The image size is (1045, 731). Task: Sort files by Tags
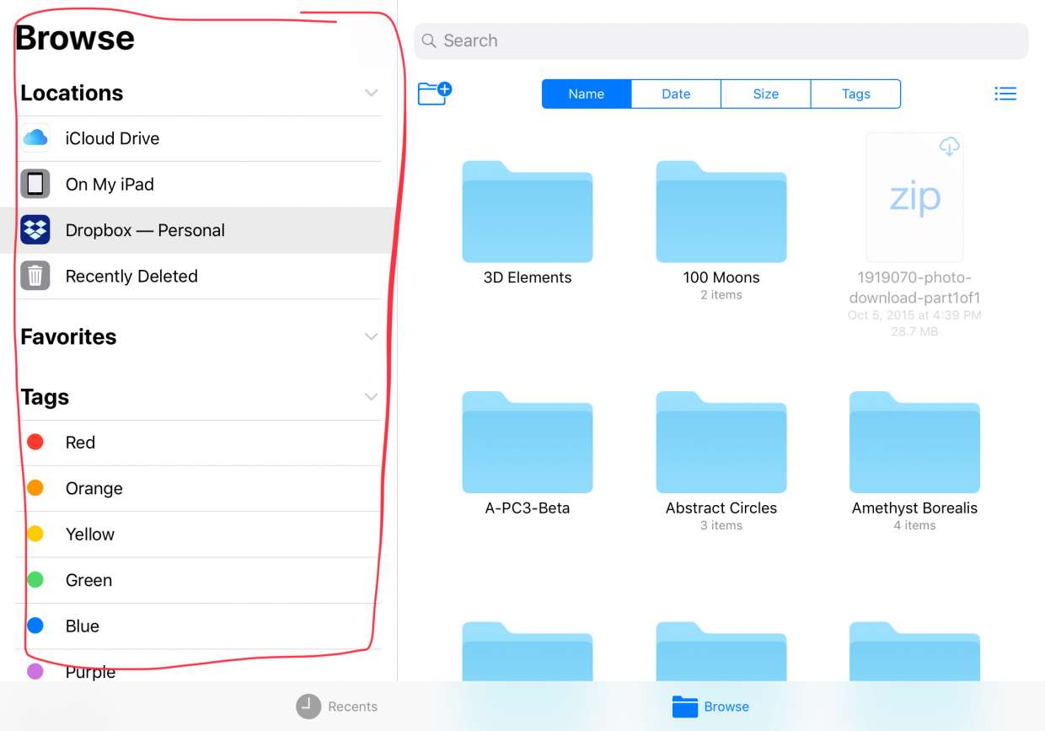[x=855, y=94]
